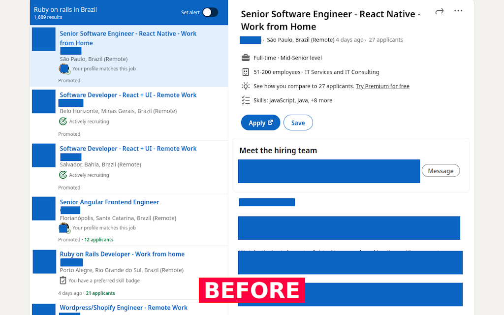Image resolution: width=504 pixels, height=315 pixels.
Task: Open Ruby on Rails Developer - Work from home
Action: [x=122, y=254]
